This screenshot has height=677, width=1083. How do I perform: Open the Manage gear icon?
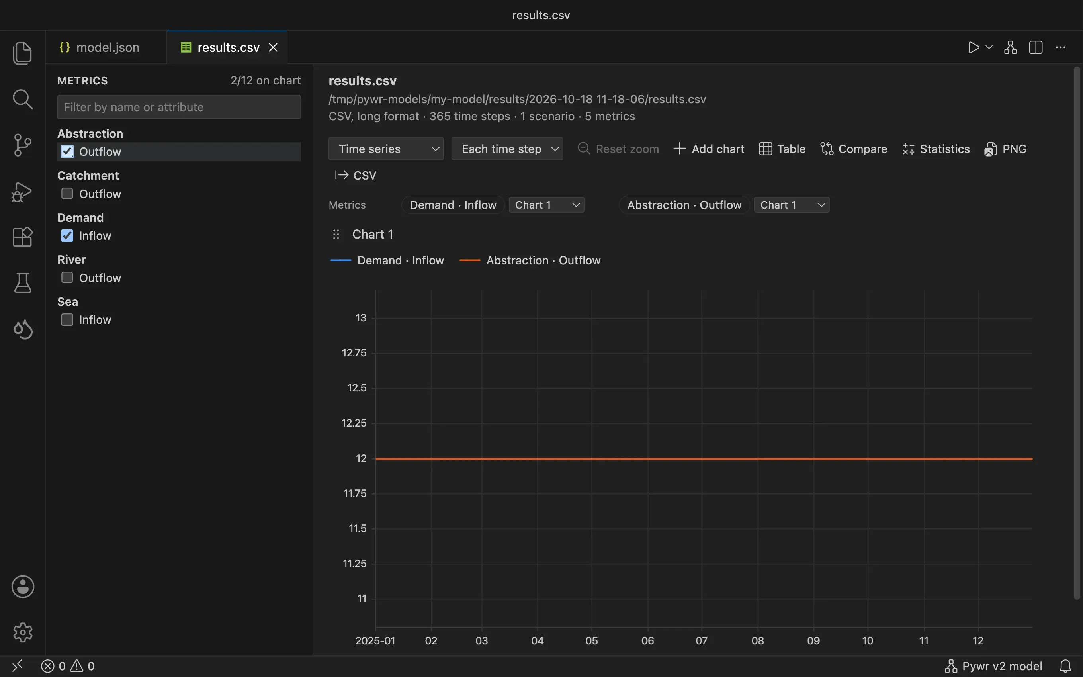22,632
